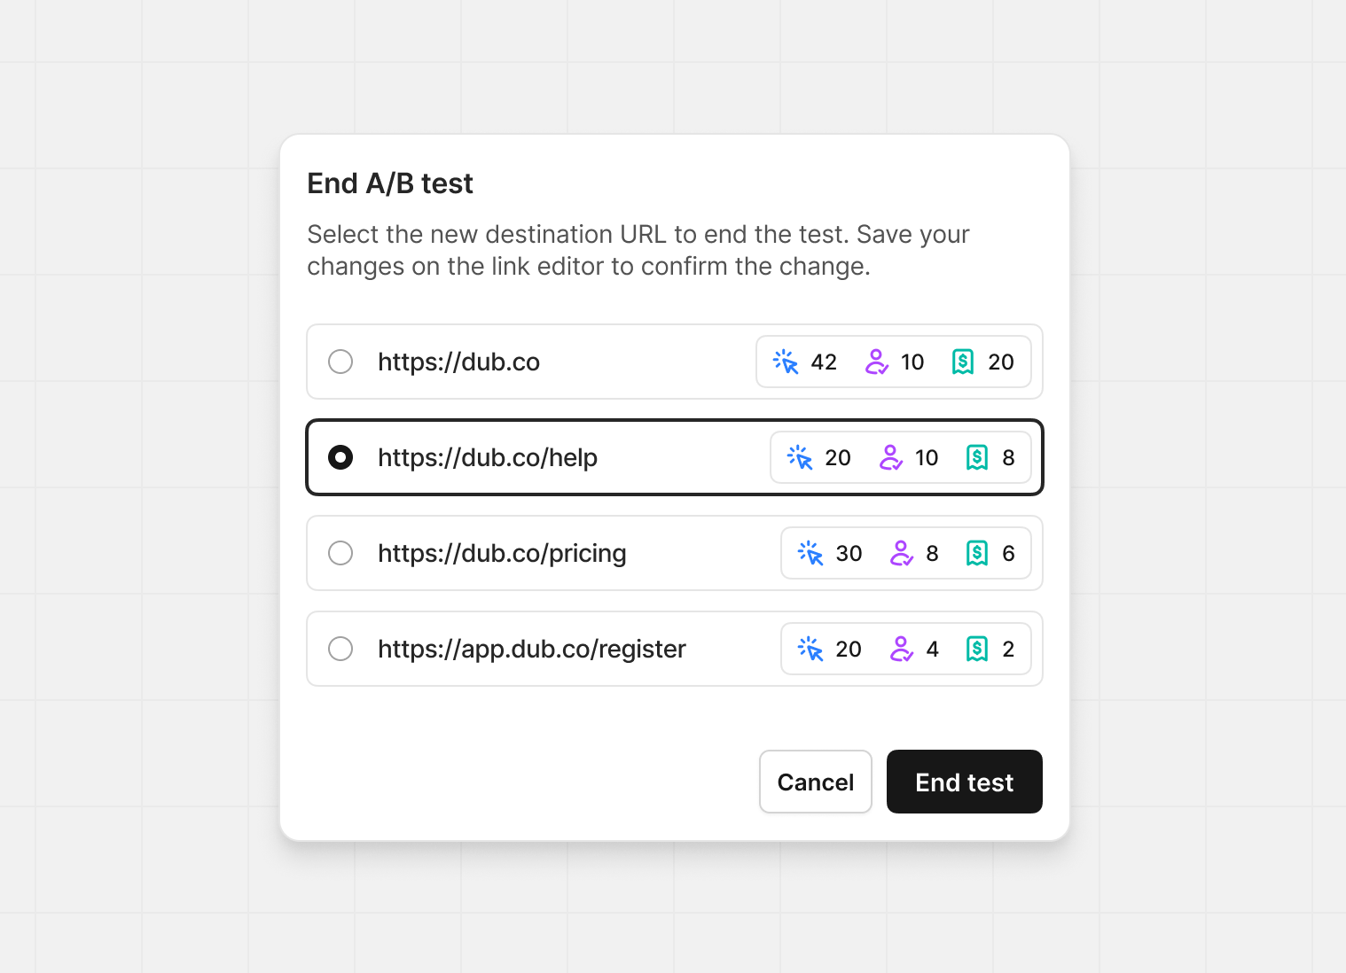Click the leads icon in dub.co row
Image resolution: width=1346 pixels, height=973 pixels.
point(876,362)
